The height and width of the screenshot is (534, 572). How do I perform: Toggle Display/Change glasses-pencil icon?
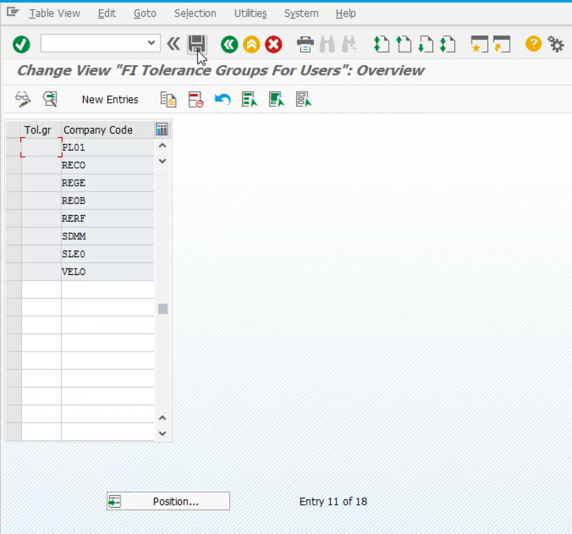coord(23,99)
